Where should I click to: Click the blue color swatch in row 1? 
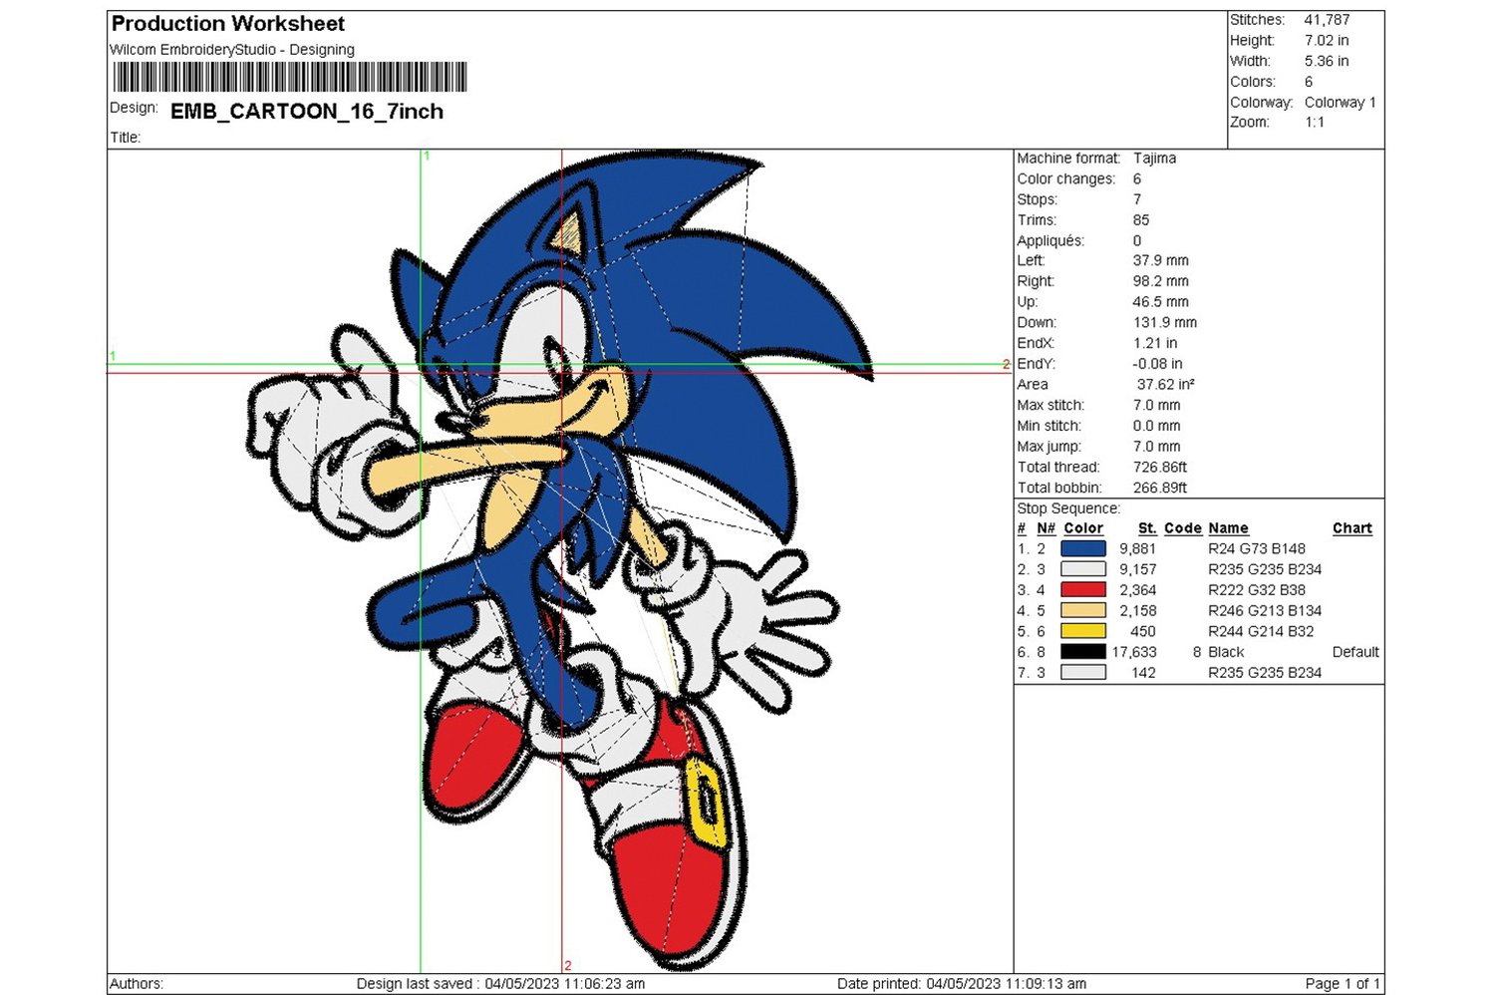[x=1083, y=548]
